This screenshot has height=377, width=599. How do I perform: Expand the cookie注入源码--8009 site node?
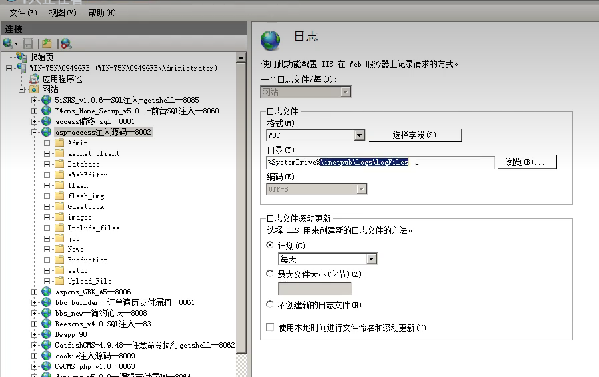click(35, 356)
